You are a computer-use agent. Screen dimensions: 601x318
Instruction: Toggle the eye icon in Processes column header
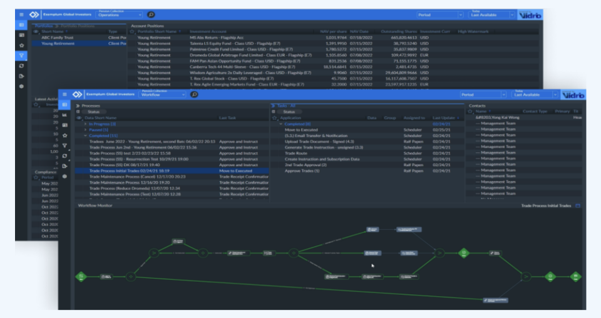pyautogui.click(x=79, y=118)
